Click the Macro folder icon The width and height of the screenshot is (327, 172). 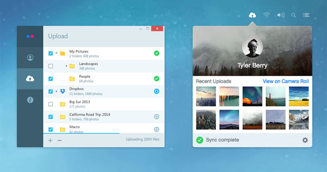(x=63, y=129)
